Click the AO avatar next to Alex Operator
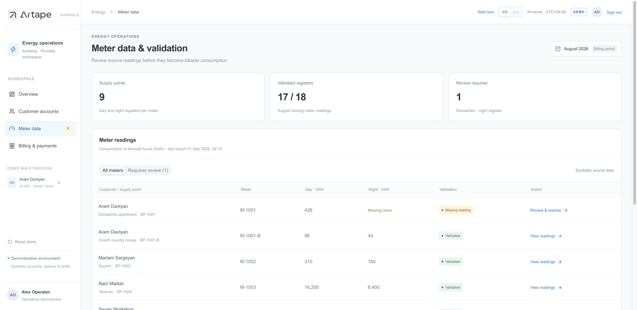Viewport: 637px width, 310px height. point(13,295)
